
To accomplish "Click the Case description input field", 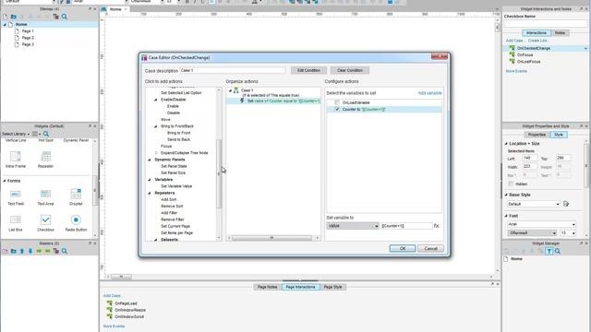I will (233, 70).
